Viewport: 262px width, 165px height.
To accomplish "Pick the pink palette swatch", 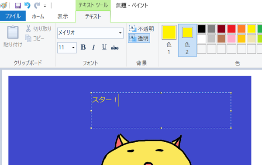I will pyautogui.click(x=231, y=39).
